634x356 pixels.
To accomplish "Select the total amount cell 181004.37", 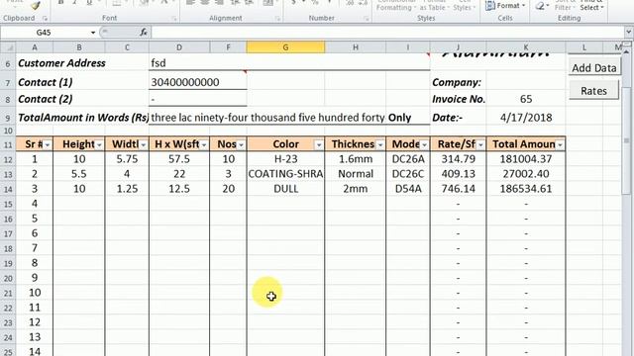I will click(x=526, y=159).
